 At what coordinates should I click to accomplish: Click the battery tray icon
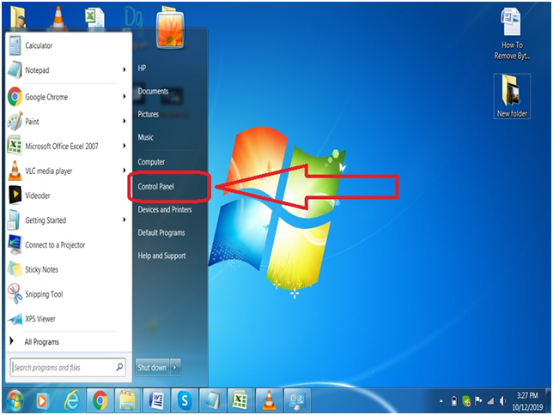[454, 401]
